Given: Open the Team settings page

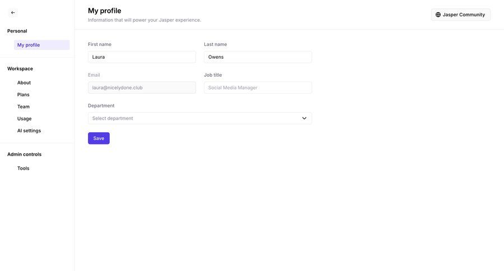Looking at the screenshot, I should (x=23, y=106).
